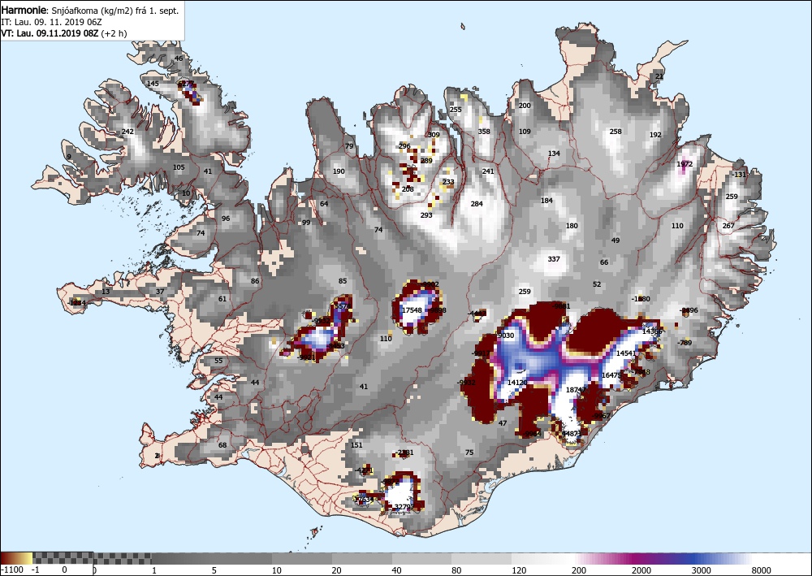Click the map value 180
This screenshot has height=576, width=812.
[572, 226]
